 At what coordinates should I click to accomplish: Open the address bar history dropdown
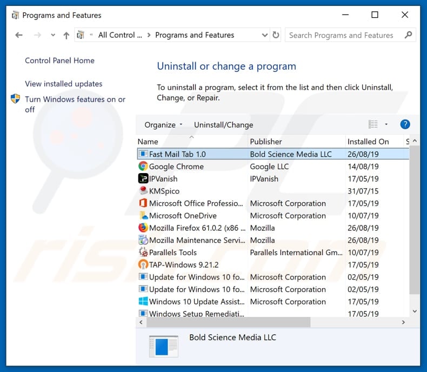point(264,35)
